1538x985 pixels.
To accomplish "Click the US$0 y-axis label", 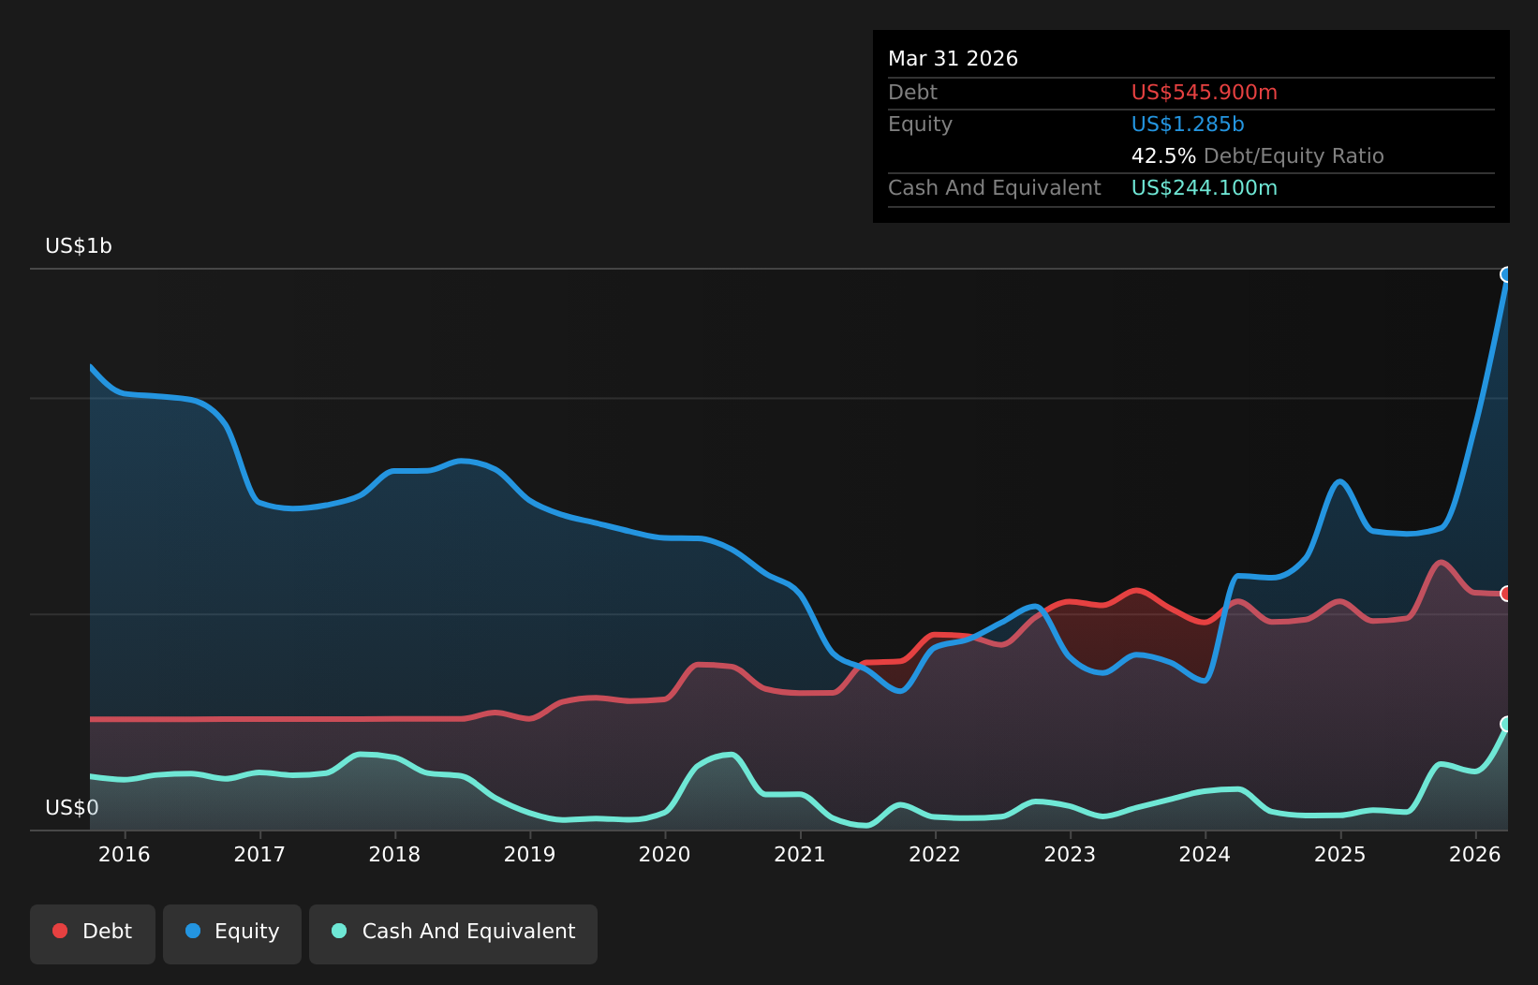I will (x=72, y=808).
